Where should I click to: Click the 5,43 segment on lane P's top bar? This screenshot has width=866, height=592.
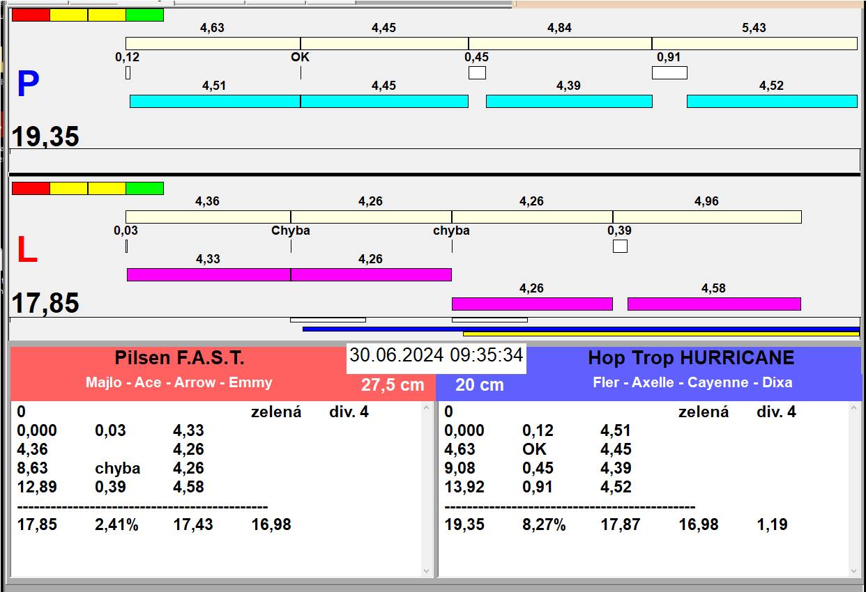coord(754,43)
